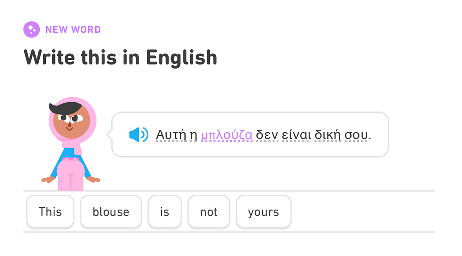Viewport: 462px width, 256px height.
Task: Select the 'This' word tile
Action: (x=50, y=212)
